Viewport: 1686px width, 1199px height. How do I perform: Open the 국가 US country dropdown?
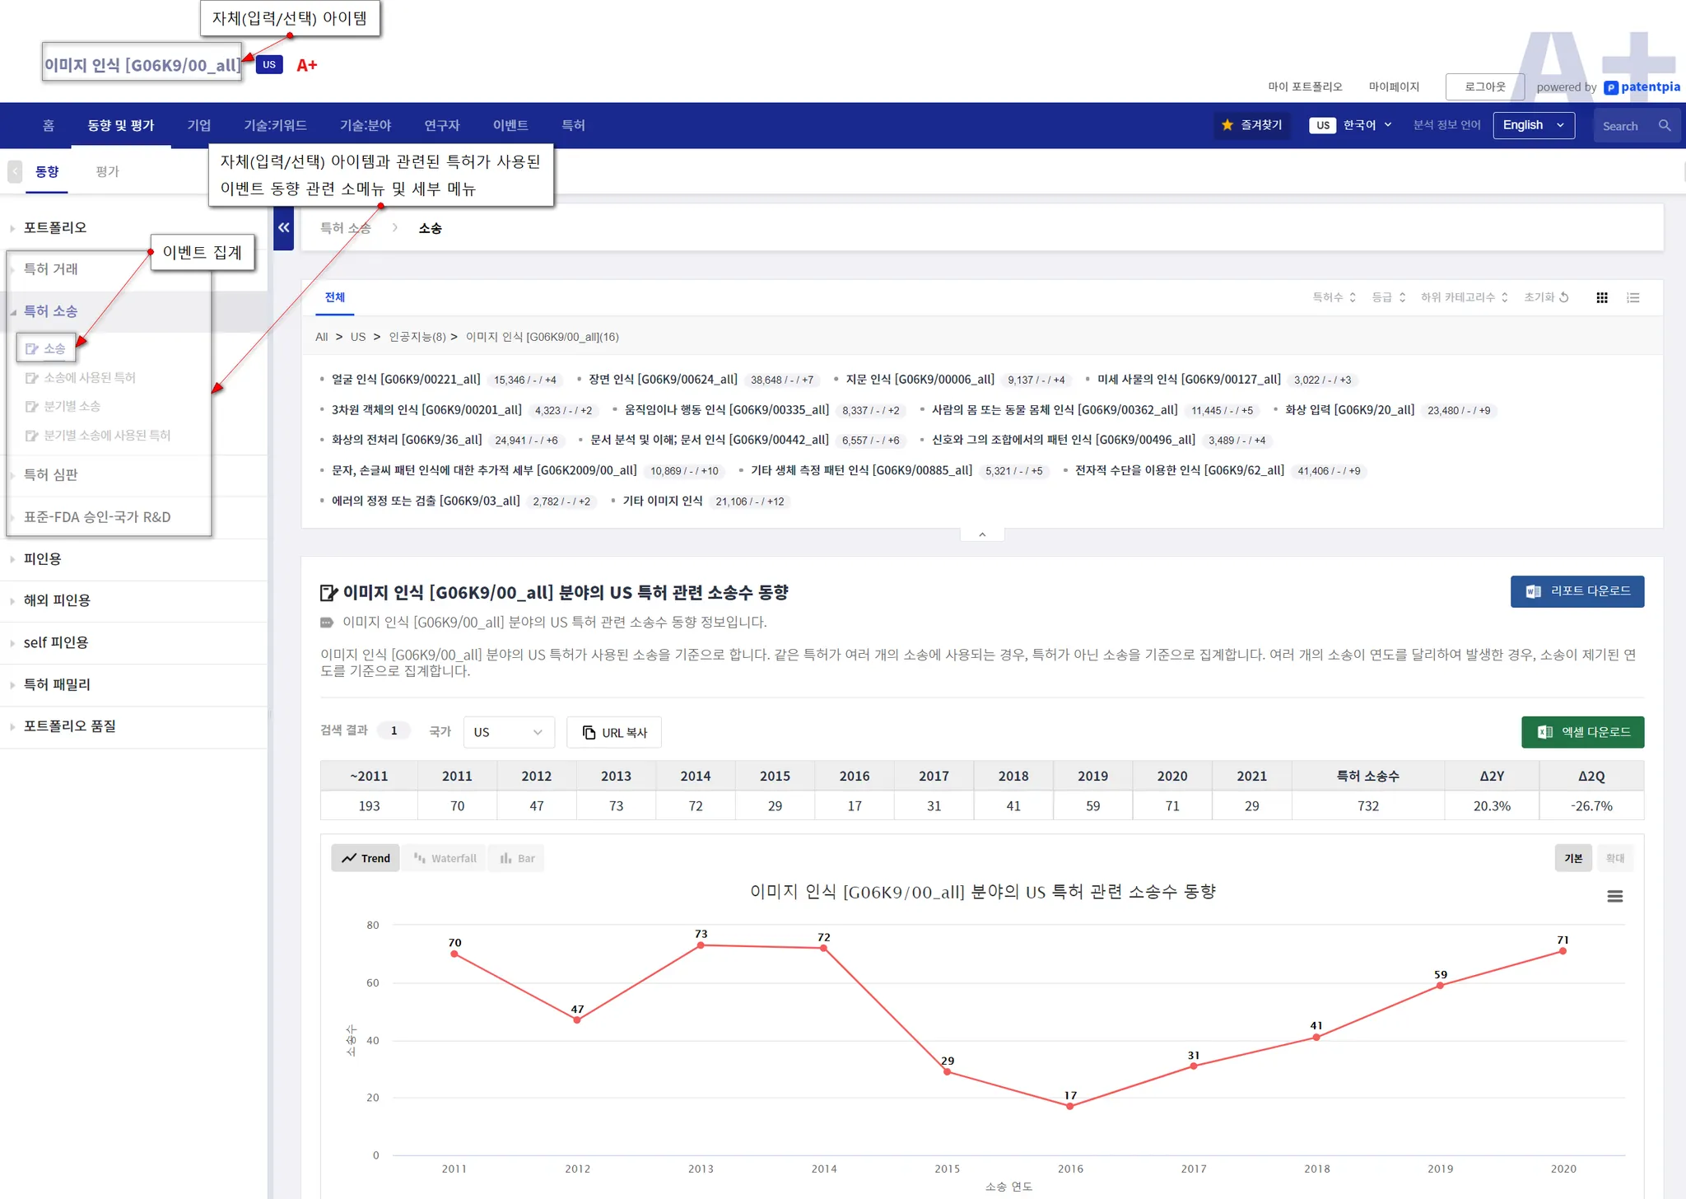tap(508, 732)
